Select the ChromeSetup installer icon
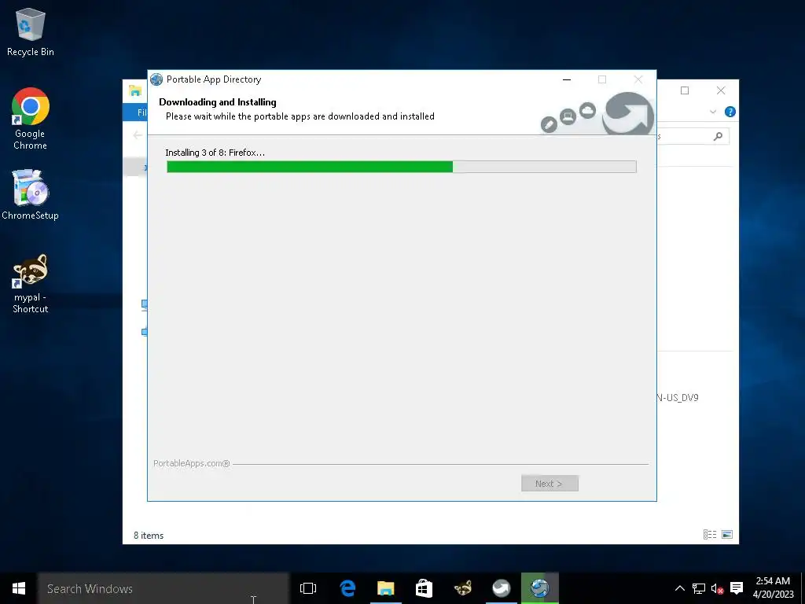This screenshot has height=604, width=805. click(x=31, y=195)
